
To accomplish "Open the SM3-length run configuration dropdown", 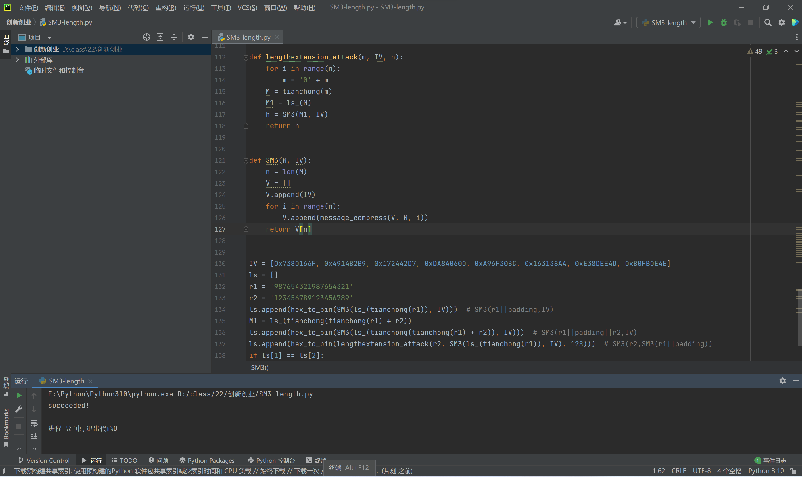I will (x=668, y=22).
